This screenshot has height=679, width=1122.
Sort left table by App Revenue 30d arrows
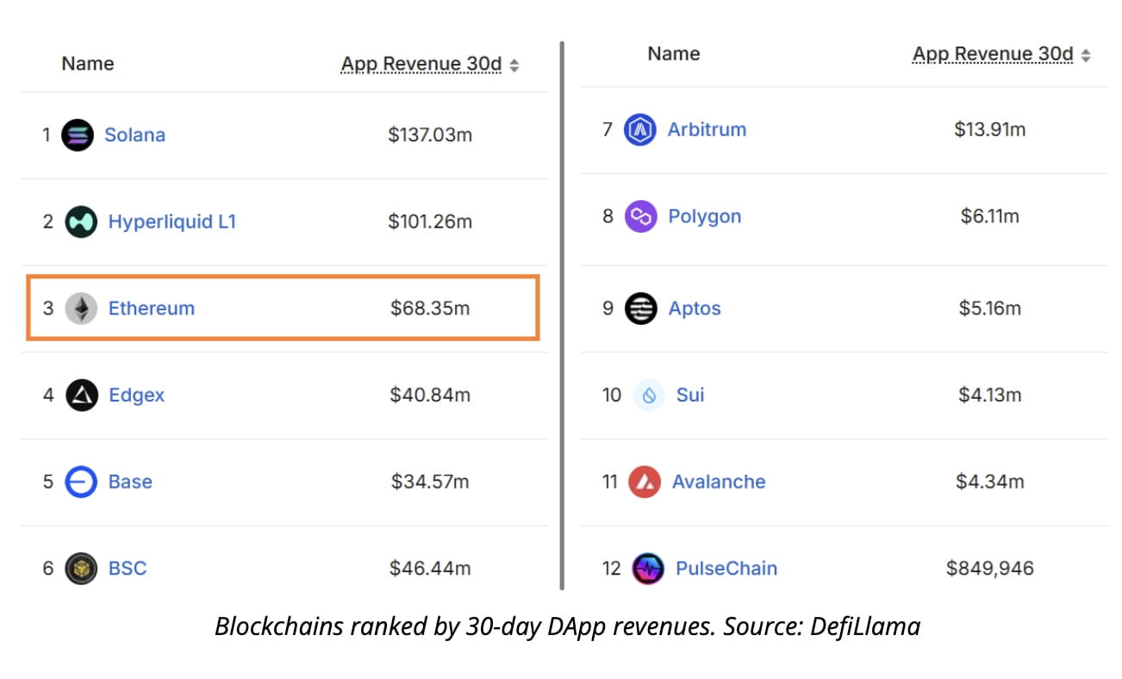[514, 65]
